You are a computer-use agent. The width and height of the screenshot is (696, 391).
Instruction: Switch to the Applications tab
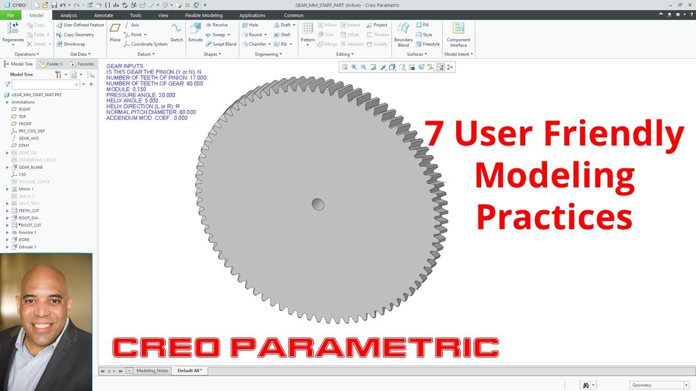(x=252, y=15)
